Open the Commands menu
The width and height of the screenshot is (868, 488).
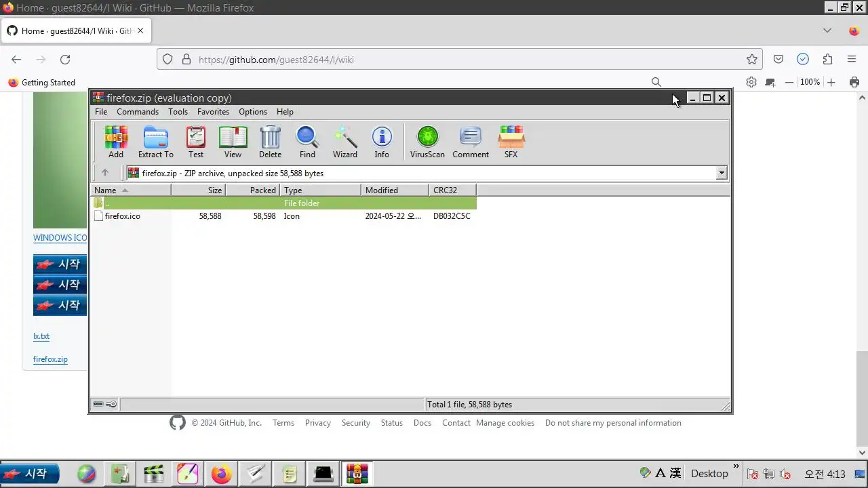pyautogui.click(x=138, y=112)
